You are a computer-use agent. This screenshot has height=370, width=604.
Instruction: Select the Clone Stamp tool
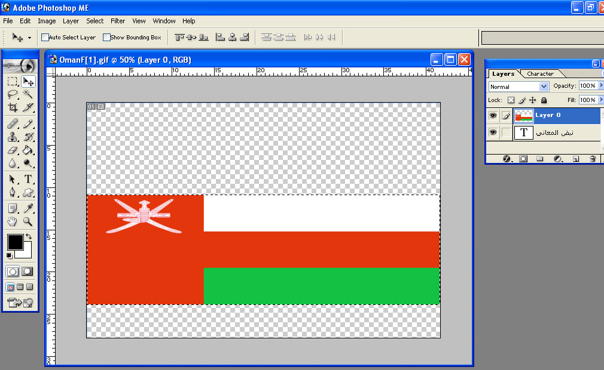(13, 137)
